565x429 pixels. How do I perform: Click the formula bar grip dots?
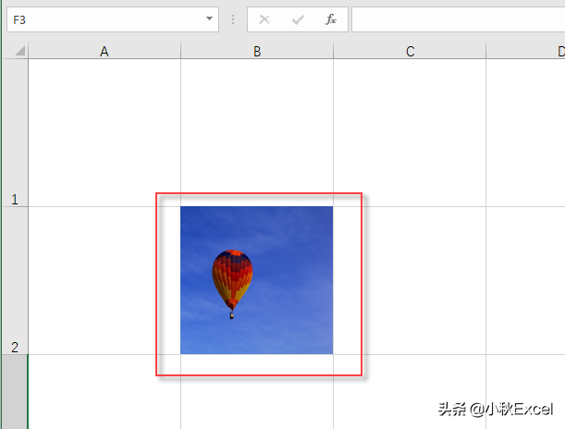[x=233, y=19]
